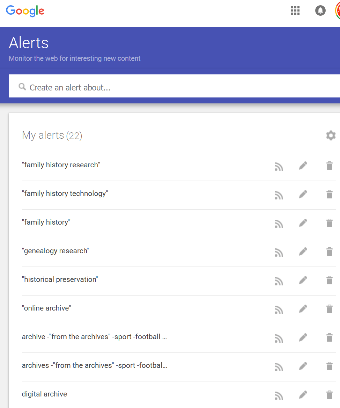Image resolution: width=340 pixels, height=408 pixels.
Task: Click the Alerts page title
Action: (x=29, y=43)
